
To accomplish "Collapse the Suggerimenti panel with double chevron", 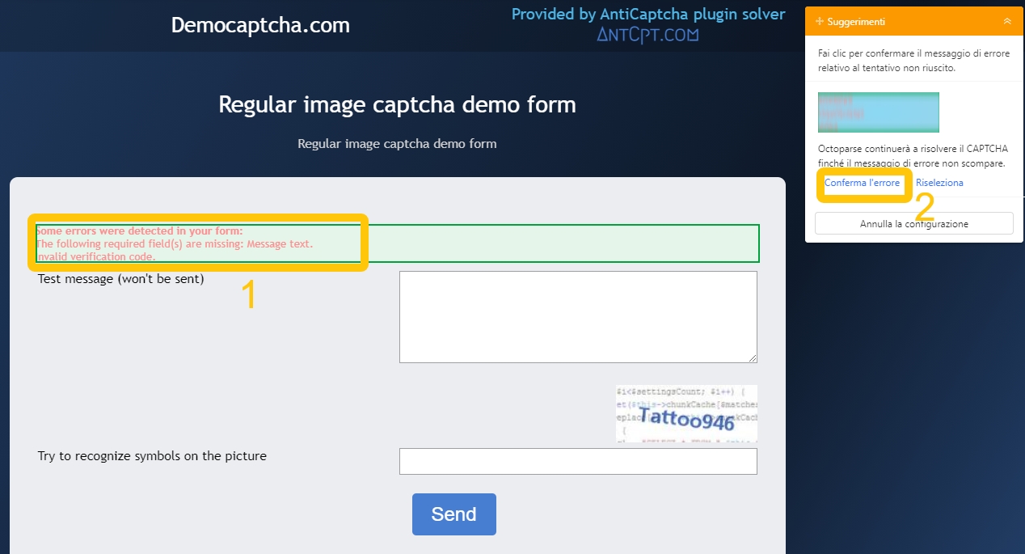I will (x=1006, y=22).
